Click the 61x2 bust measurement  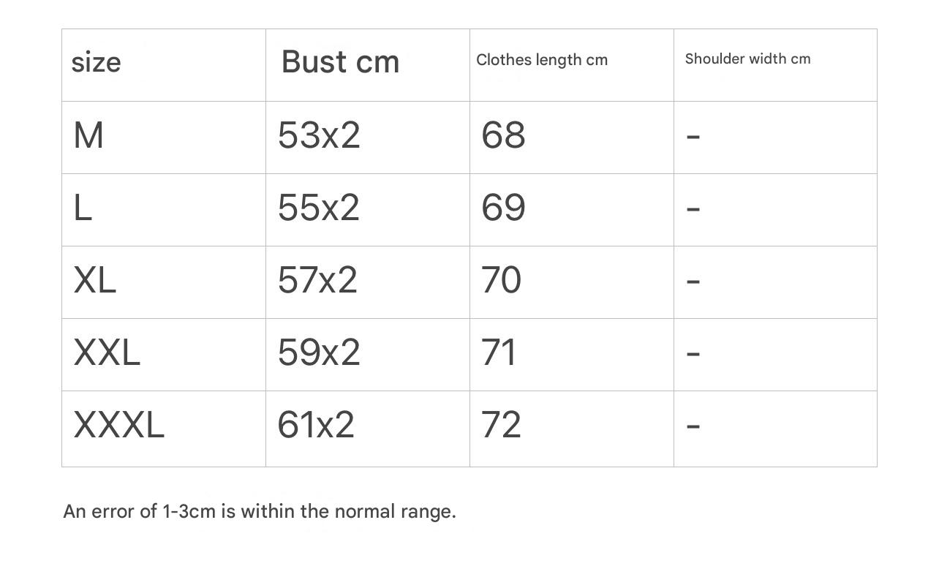(x=316, y=426)
